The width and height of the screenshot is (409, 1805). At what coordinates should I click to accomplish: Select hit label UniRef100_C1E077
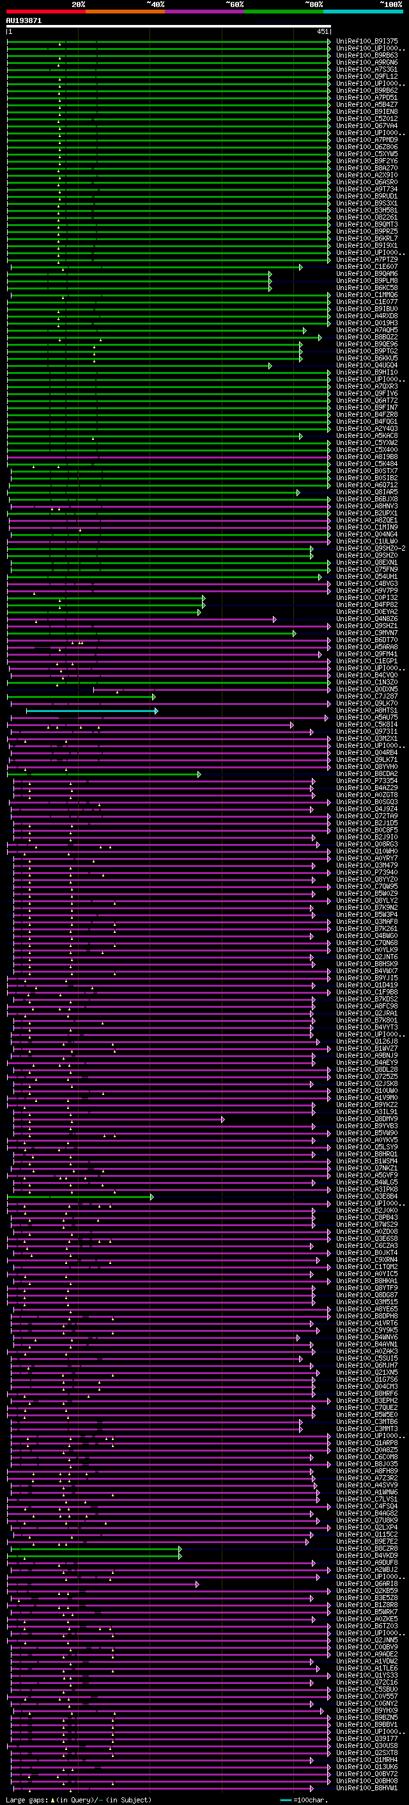[367, 302]
